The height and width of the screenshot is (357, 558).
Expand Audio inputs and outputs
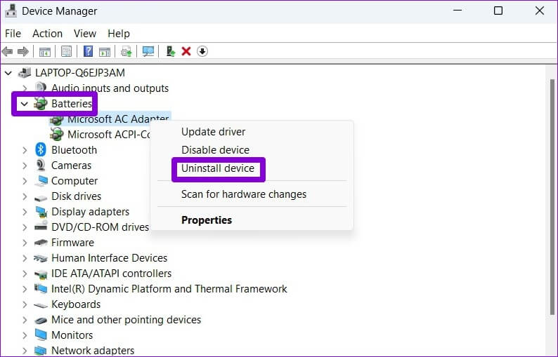[25, 88]
